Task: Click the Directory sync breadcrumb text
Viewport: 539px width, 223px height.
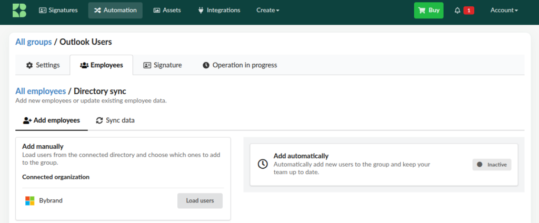Action: (100, 91)
